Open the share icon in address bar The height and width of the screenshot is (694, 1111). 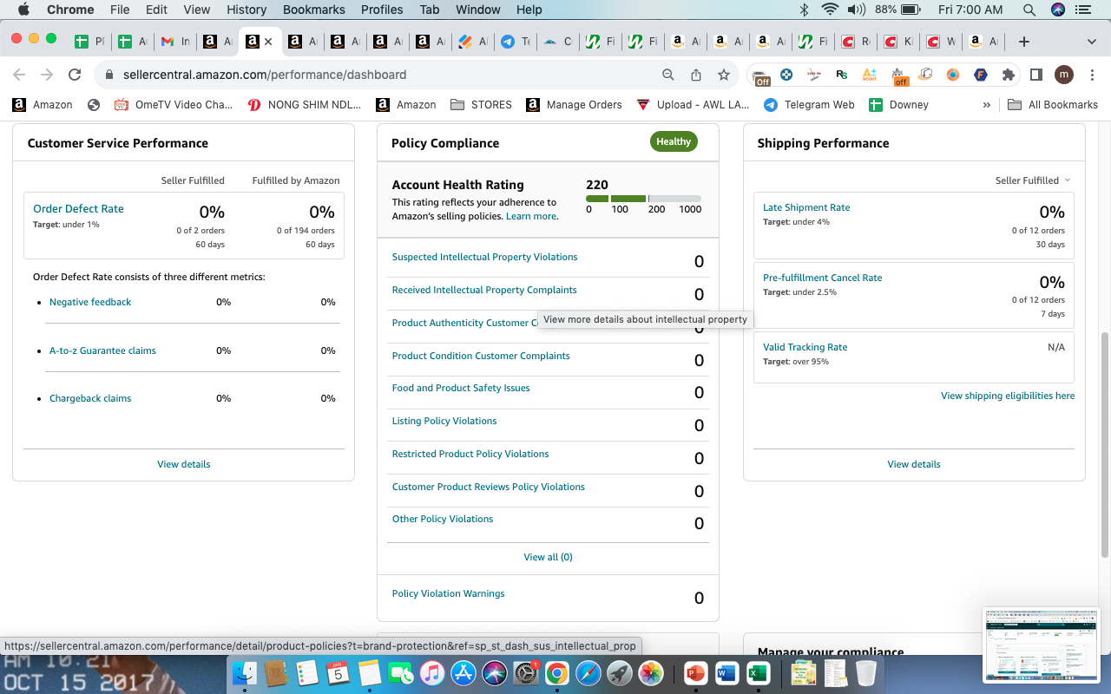pyautogui.click(x=696, y=75)
